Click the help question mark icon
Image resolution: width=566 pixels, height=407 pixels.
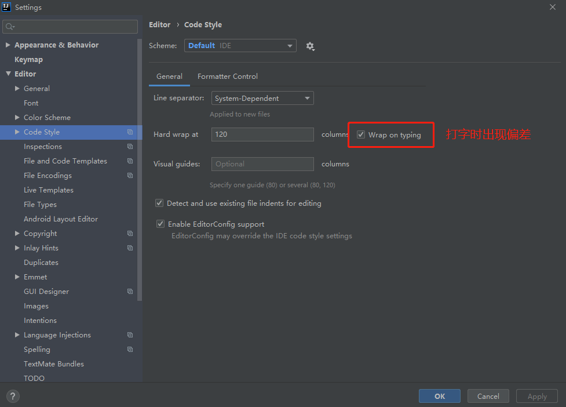pyautogui.click(x=13, y=396)
